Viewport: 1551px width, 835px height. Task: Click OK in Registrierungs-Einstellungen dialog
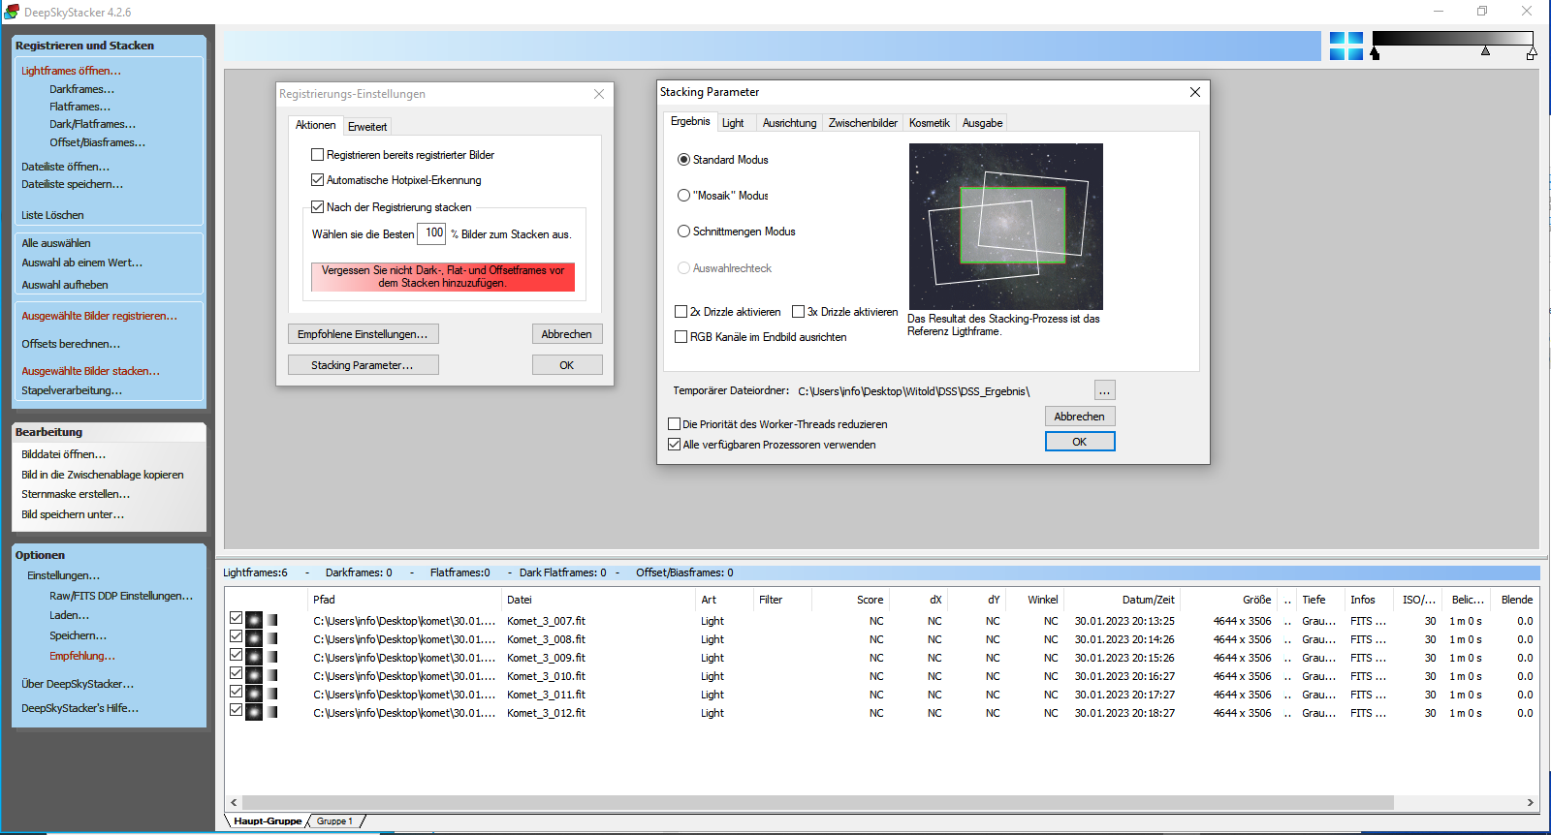pos(567,365)
